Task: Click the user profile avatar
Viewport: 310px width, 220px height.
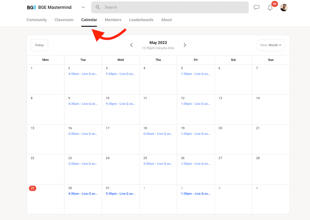Action: [x=284, y=7]
